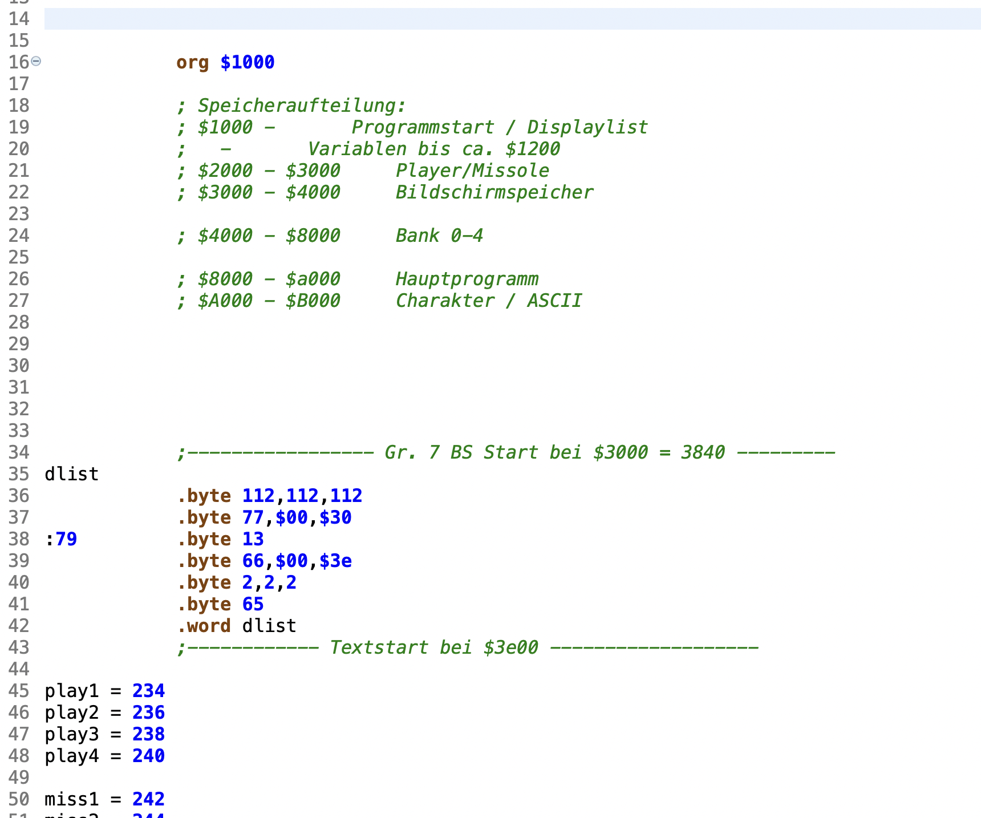Click dlist reference after .word
Screen dimensions: 981x818
269,626
